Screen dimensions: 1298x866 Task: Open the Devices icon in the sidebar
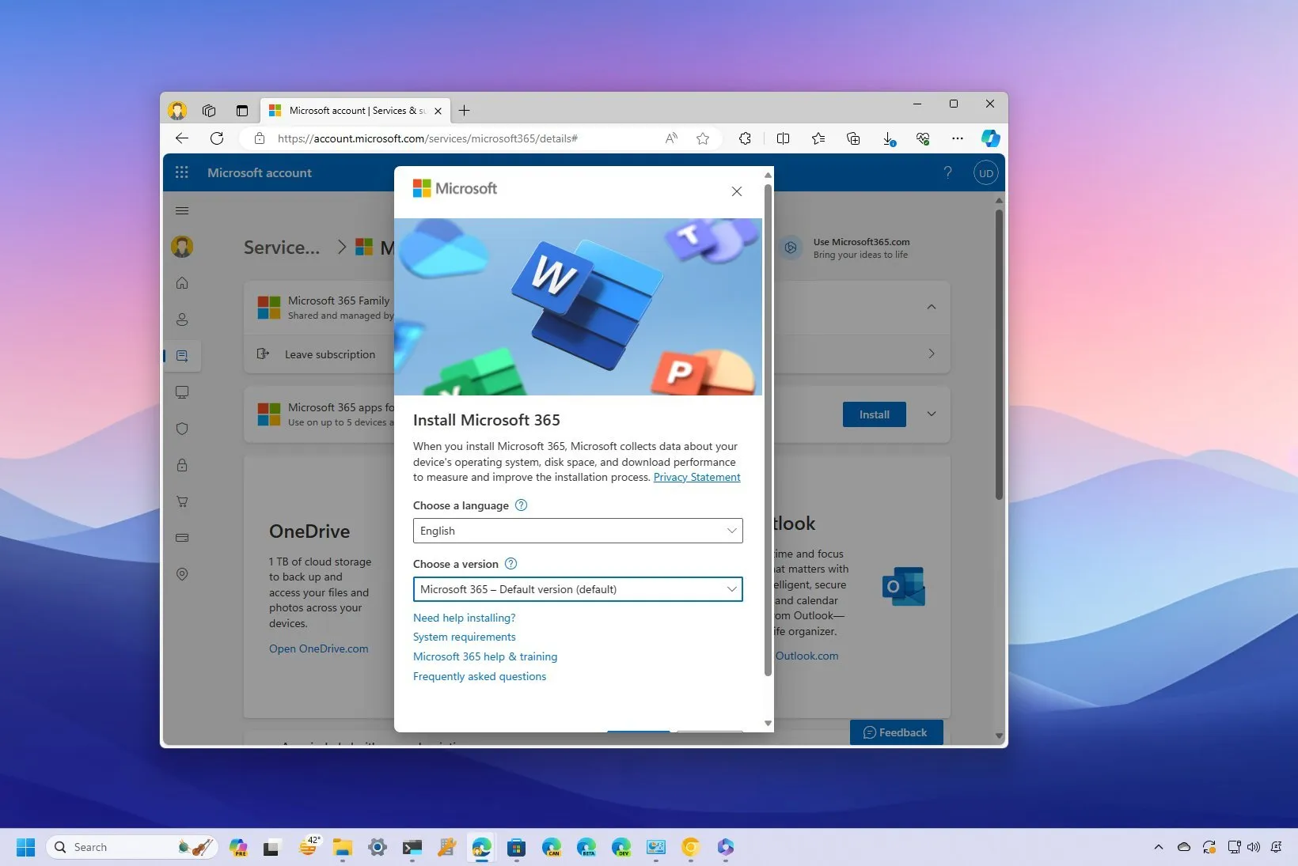tap(182, 391)
